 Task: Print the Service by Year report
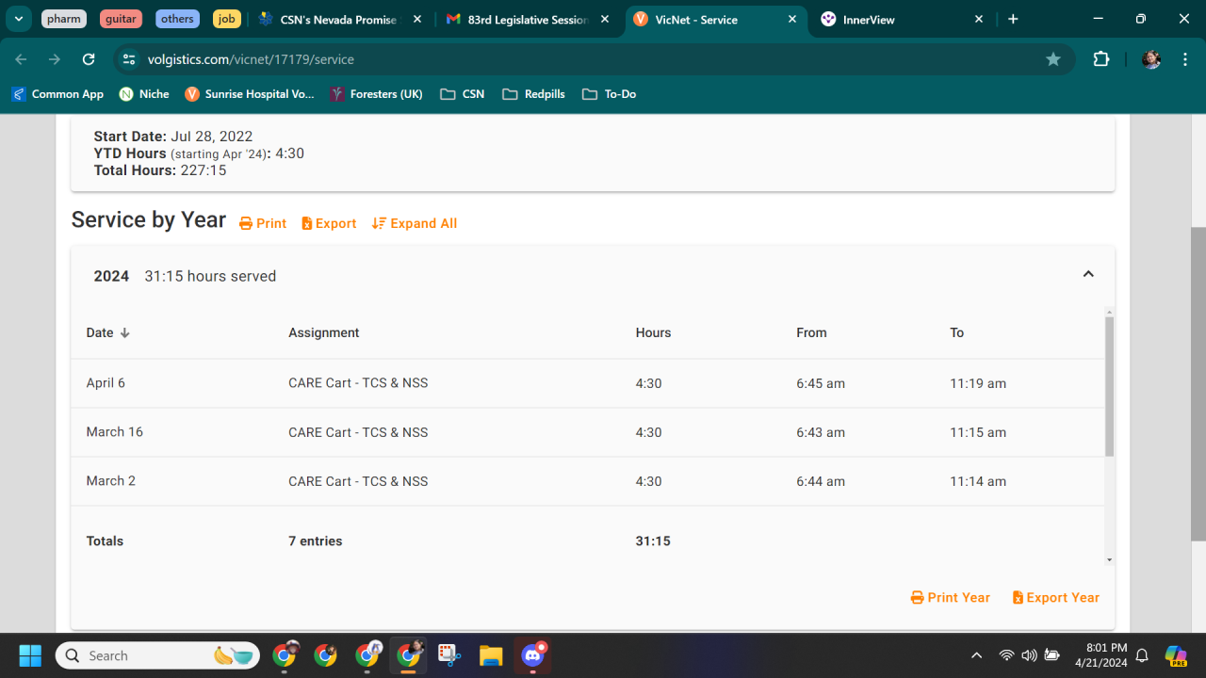[x=263, y=223]
